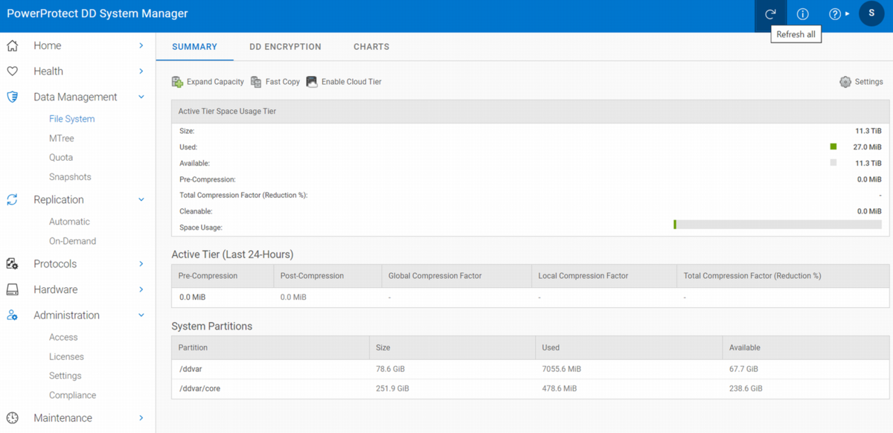The width and height of the screenshot is (893, 433).
Task: Click the Used column header in partitions
Action: point(629,347)
